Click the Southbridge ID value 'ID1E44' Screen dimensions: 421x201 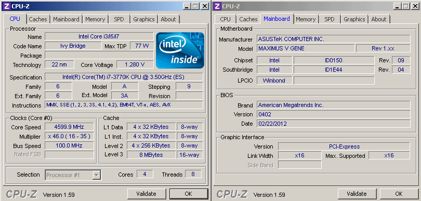pos(334,70)
